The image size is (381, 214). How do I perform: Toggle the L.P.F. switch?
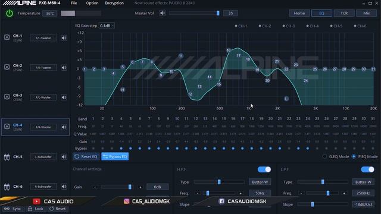point(368,169)
